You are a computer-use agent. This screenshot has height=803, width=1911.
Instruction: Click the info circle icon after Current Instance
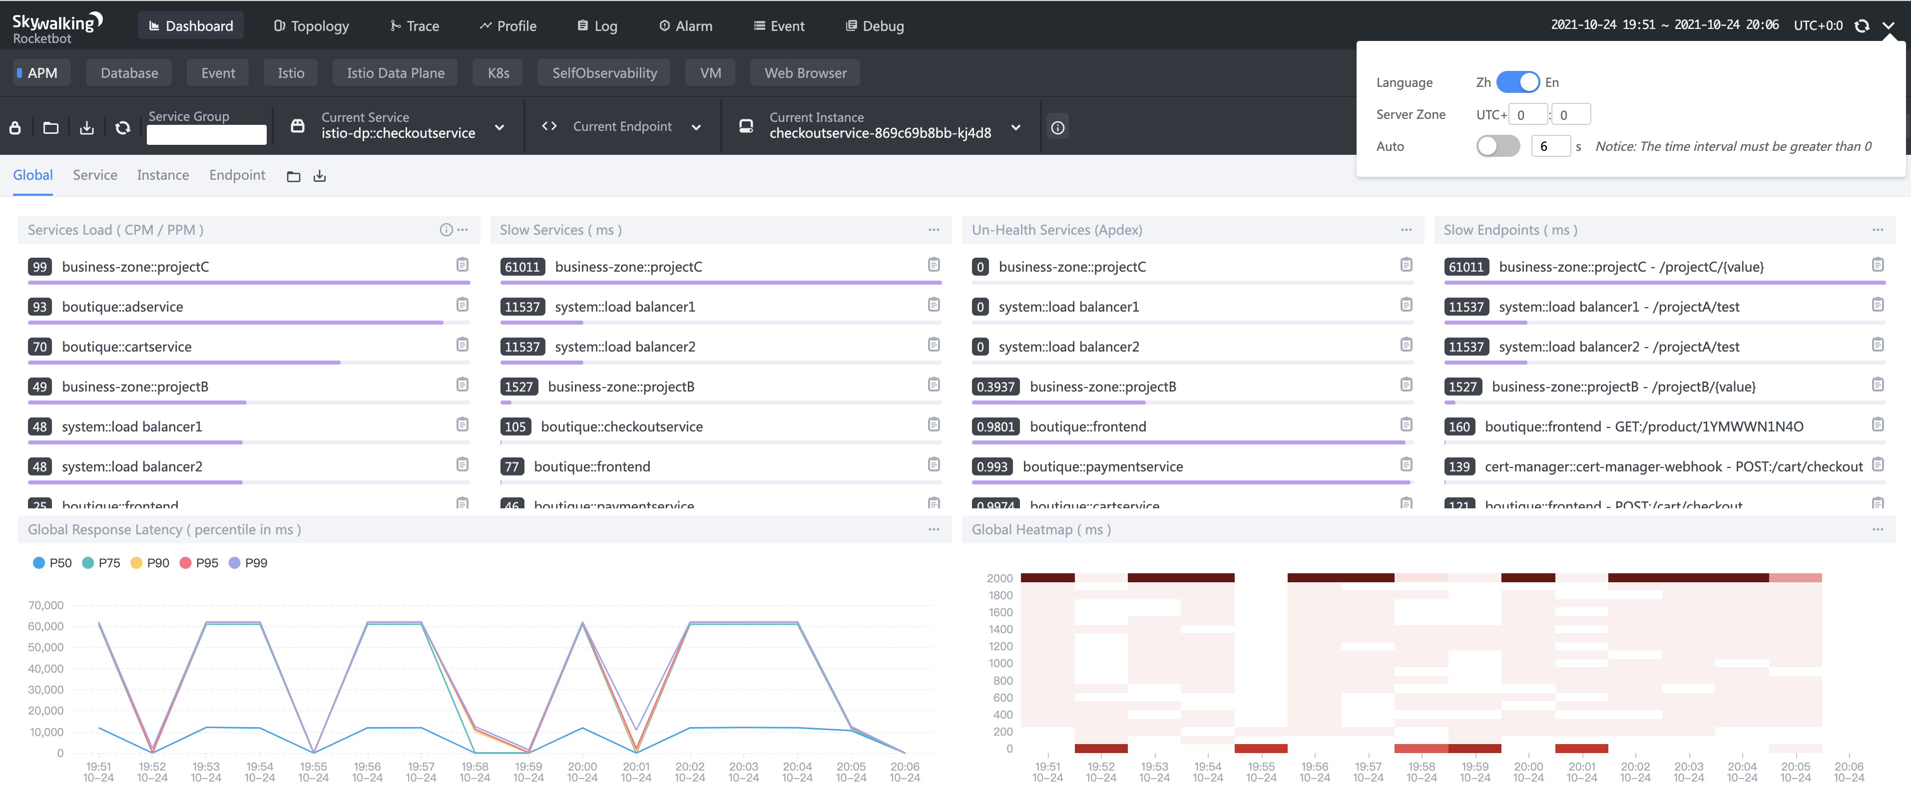click(x=1057, y=127)
